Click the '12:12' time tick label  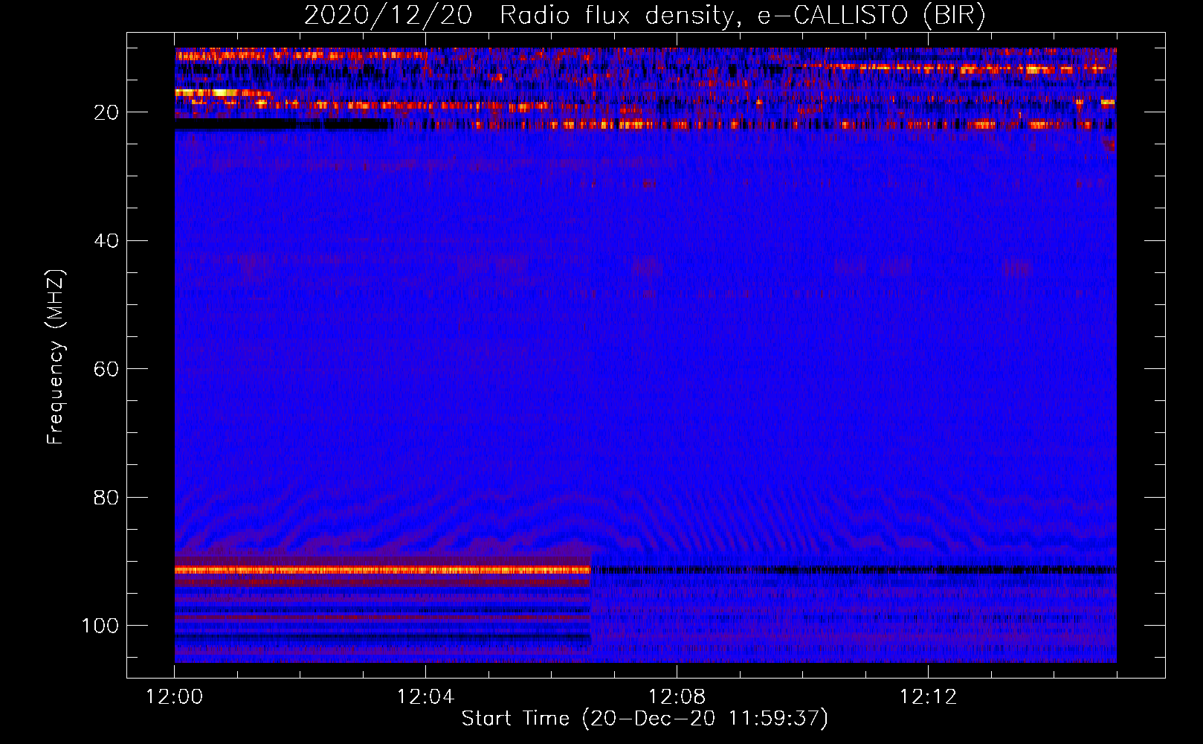(x=928, y=697)
